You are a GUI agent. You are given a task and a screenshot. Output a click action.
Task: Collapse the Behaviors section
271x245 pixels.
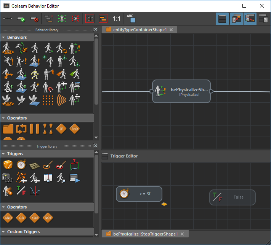click(3, 37)
